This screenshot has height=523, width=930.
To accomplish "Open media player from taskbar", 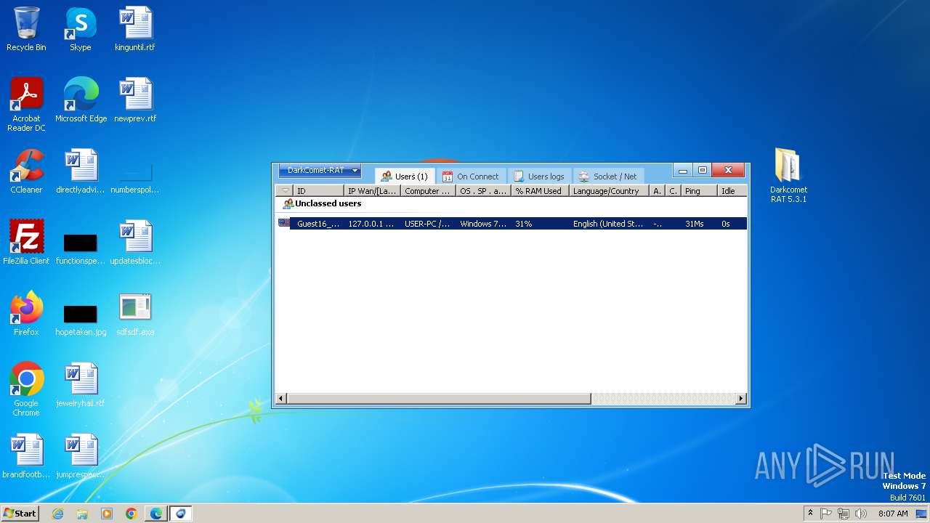I will pyautogui.click(x=107, y=514).
